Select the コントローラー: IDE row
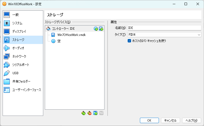 [x=75, y=29]
